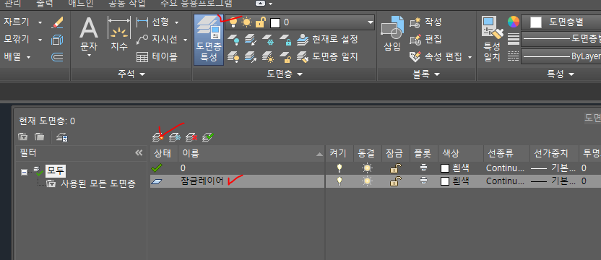Viewport: 601px width, 260px height.
Task: Click the layer lock icon in ribbon
Action: tap(285, 39)
